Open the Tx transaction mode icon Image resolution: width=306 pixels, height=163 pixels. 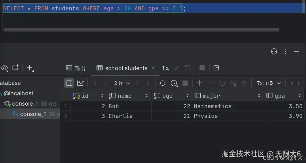[166, 68]
